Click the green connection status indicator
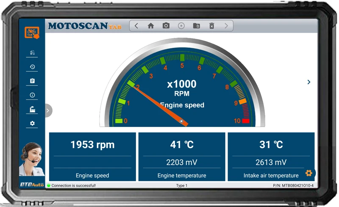 point(49,185)
